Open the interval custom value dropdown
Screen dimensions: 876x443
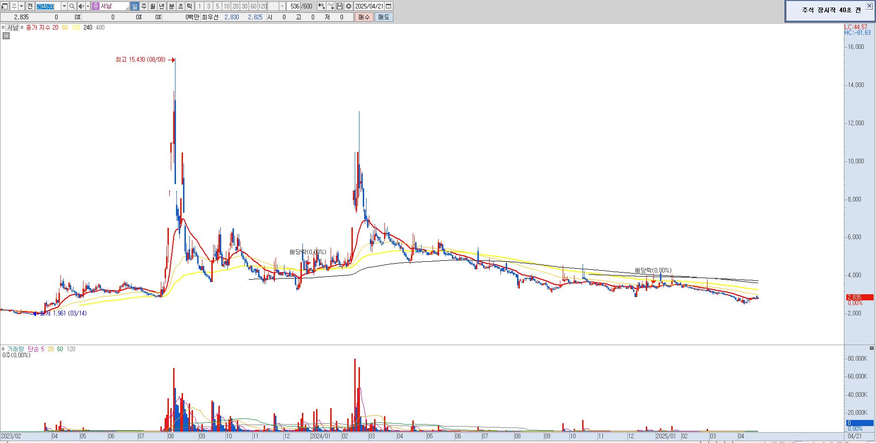click(282, 6)
